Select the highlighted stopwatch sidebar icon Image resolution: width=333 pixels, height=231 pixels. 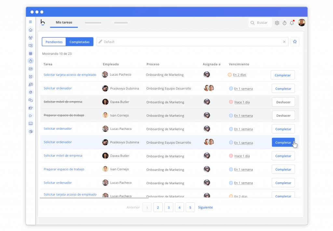[x=31, y=61]
